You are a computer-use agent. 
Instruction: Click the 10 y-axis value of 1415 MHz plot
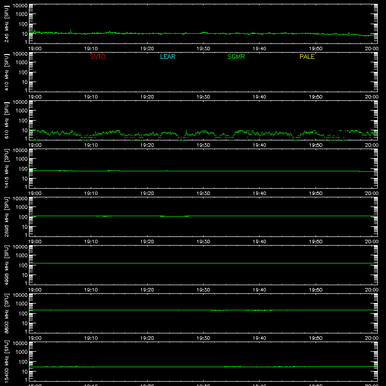25,179
